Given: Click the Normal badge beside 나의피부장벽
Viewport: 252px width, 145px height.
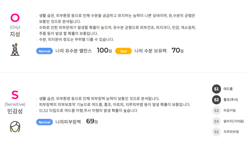Looking at the screenshot, I should point(44,122).
